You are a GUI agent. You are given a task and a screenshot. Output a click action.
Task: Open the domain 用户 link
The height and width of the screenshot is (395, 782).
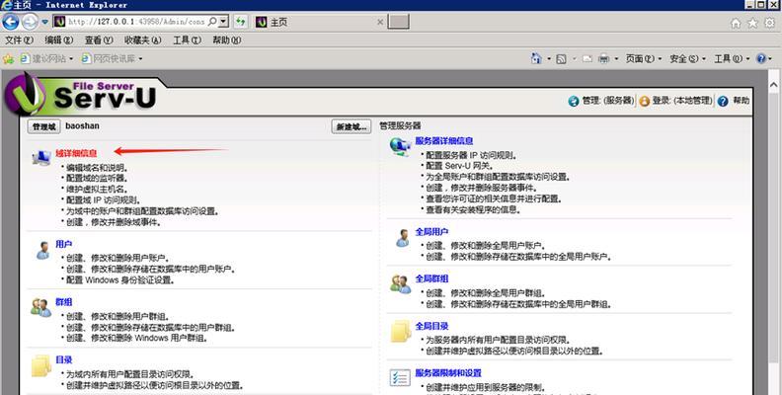point(63,244)
